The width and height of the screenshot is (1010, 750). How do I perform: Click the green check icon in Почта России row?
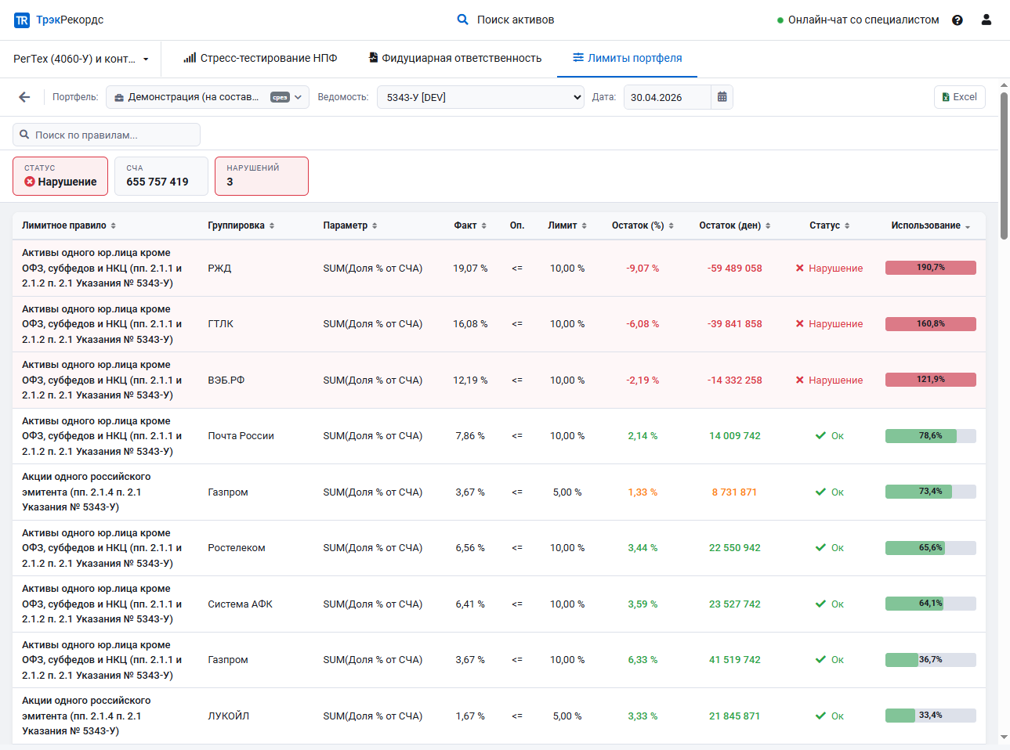tap(820, 436)
